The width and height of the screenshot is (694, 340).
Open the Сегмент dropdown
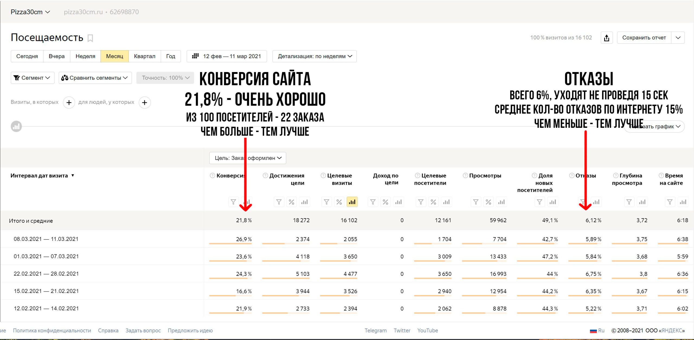(x=33, y=78)
